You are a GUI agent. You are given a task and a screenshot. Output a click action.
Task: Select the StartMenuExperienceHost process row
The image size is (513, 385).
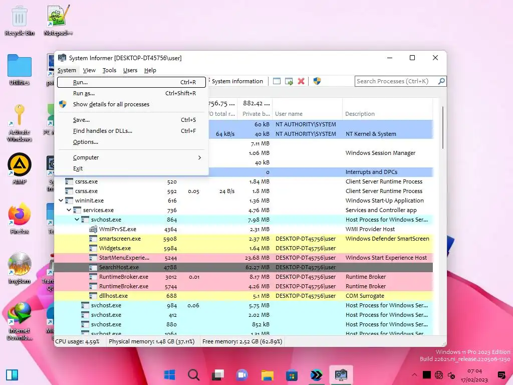click(243, 258)
